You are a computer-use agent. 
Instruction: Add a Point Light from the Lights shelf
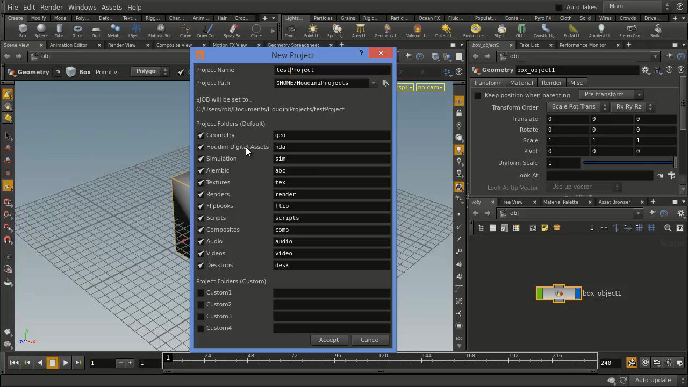[312, 29]
